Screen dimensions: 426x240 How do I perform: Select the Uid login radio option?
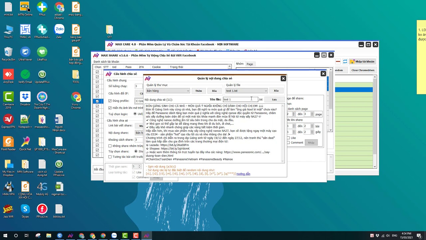click(x=135, y=114)
